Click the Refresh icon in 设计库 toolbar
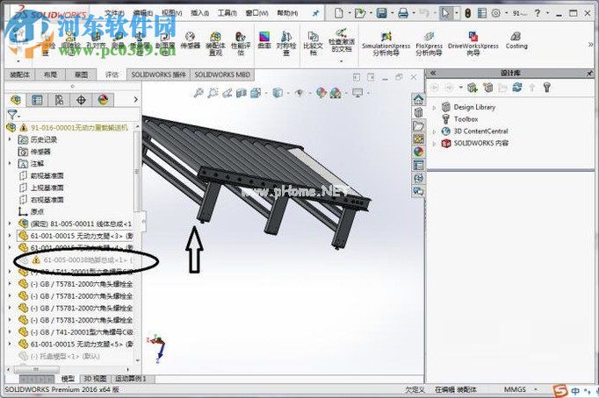The image size is (599, 398). click(x=517, y=88)
